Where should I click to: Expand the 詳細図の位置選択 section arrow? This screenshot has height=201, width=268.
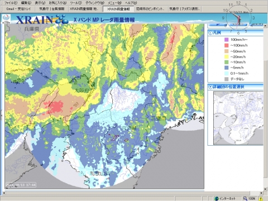click(x=210, y=87)
